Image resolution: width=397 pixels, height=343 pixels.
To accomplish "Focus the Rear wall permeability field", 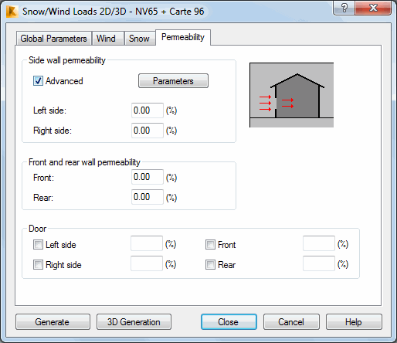I will click(148, 197).
